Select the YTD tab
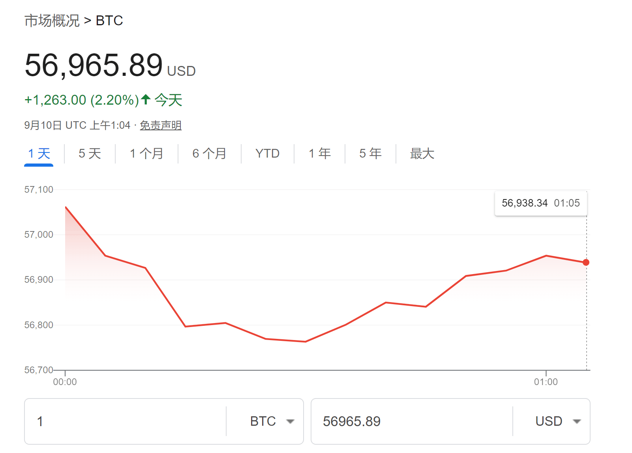This screenshot has width=632, height=453. coord(267,154)
